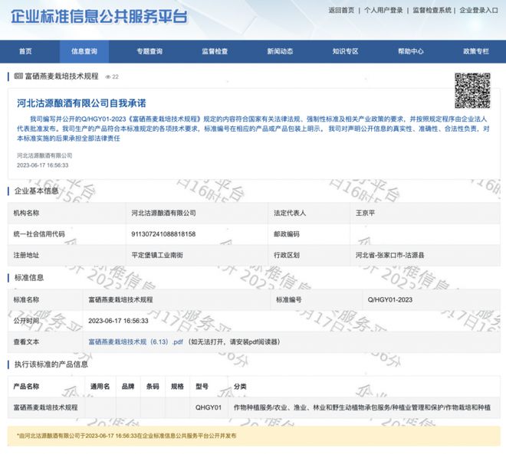This screenshot has width=506, height=454.
Task: Click registered address 平定堡镇工业南街
Action: 157,255
